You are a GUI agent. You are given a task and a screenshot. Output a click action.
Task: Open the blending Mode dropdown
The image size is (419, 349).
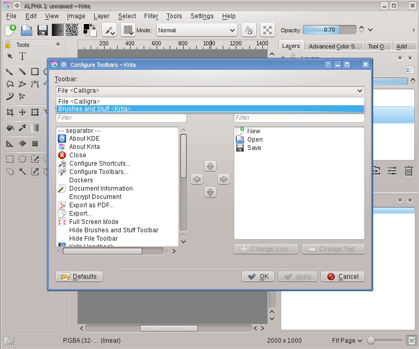click(x=197, y=30)
